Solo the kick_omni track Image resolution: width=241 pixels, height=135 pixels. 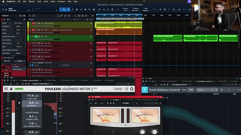click(x=36, y=50)
